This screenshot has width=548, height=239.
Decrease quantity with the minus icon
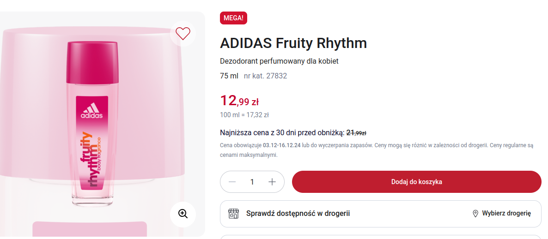(x=232, y=182)
